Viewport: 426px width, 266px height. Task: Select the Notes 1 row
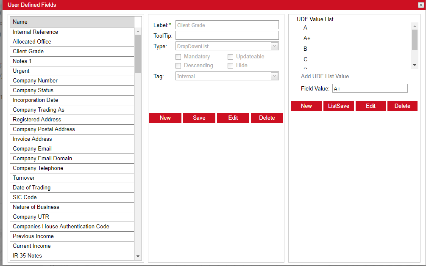coord(72,61)
